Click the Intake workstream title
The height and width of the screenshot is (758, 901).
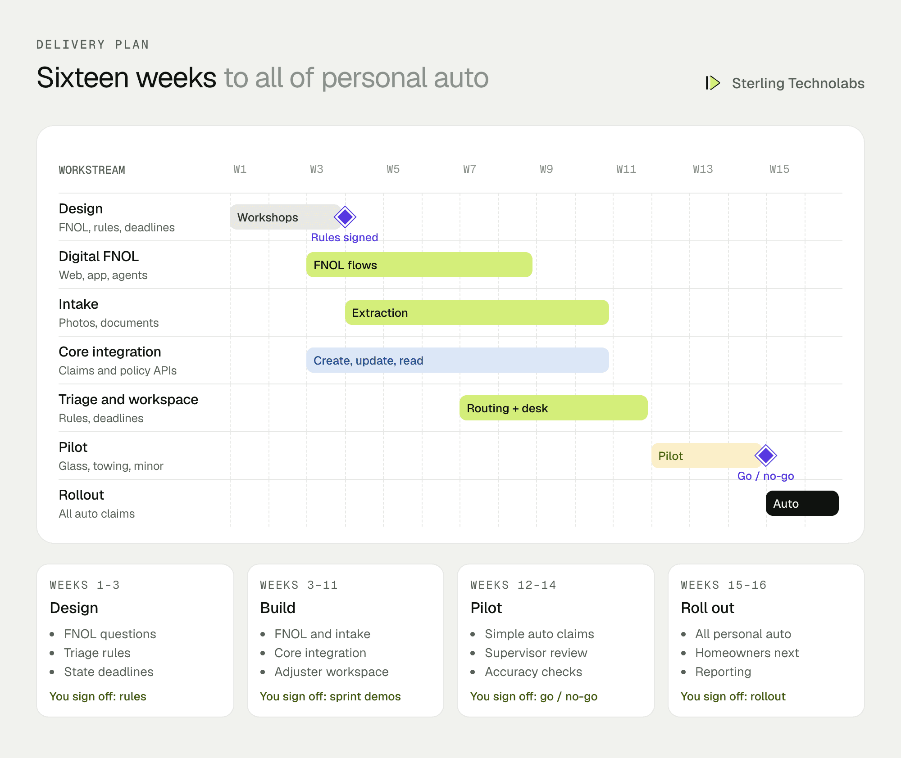point(78,304)
